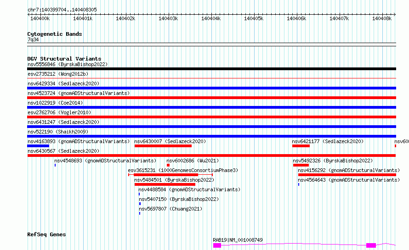This screenshot has height=250, width=409.
Task: Select the red nsv4156292 variant bar
Action: point(347,175)
